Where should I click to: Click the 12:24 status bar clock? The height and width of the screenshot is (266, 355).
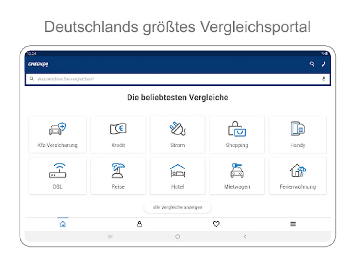tap(31, 53)
